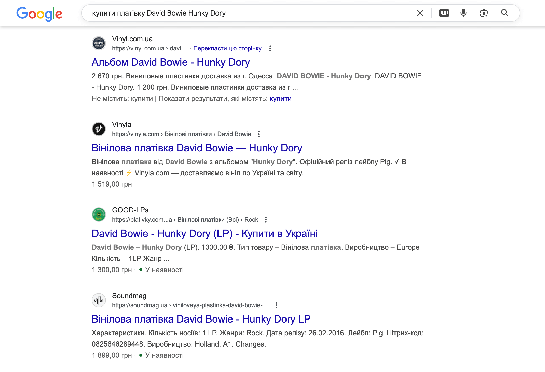
Task: Click the Google logo
Action: pyautogui.click(x=39, y=14)
